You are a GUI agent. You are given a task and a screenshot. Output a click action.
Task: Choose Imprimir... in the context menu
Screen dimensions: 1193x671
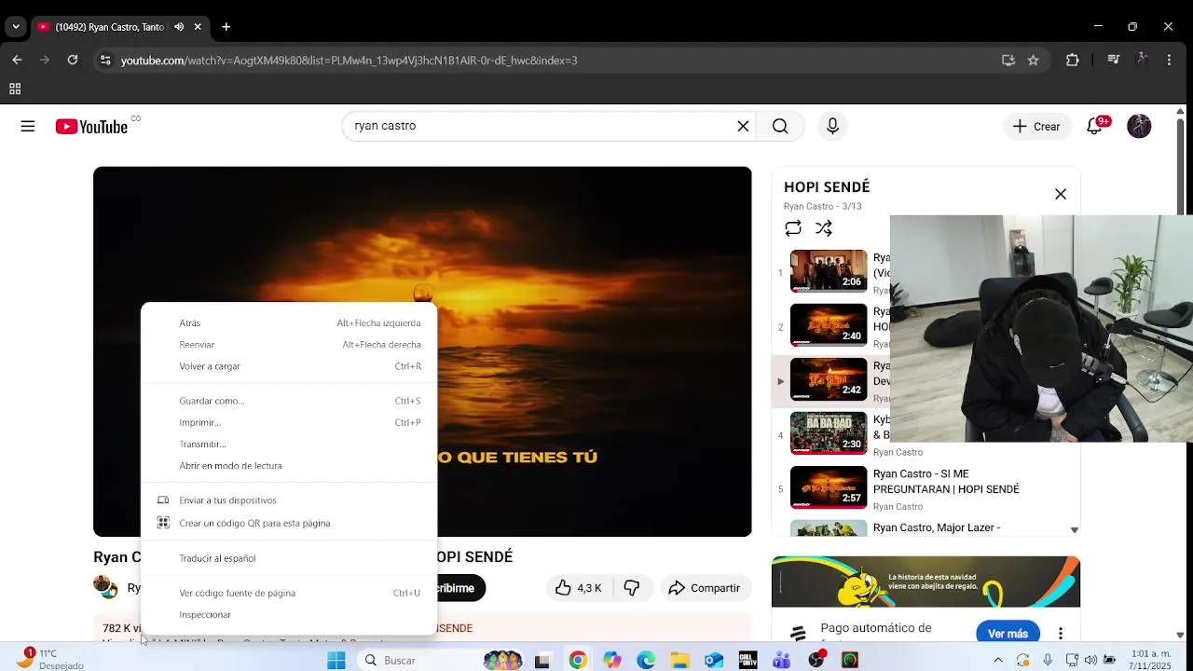[289, 422]
